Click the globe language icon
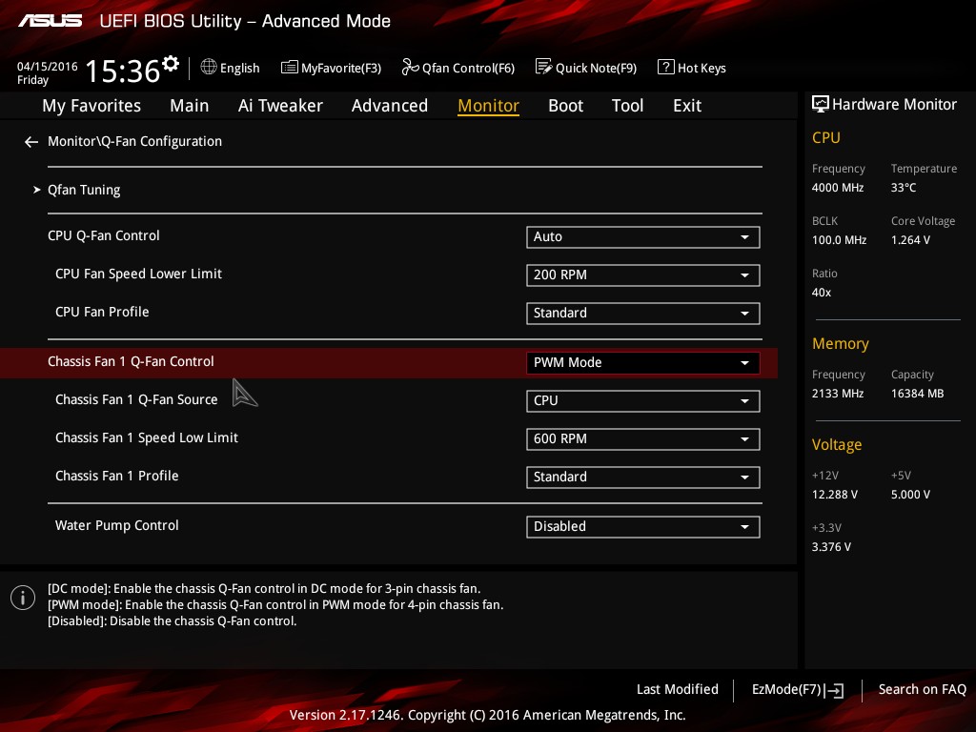Screen dimensions: 976x732 click(x=209, y=67)
